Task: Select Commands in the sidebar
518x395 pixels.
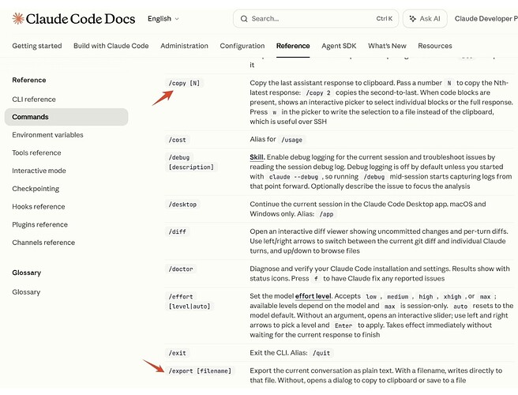Action: tap(66, 117)
